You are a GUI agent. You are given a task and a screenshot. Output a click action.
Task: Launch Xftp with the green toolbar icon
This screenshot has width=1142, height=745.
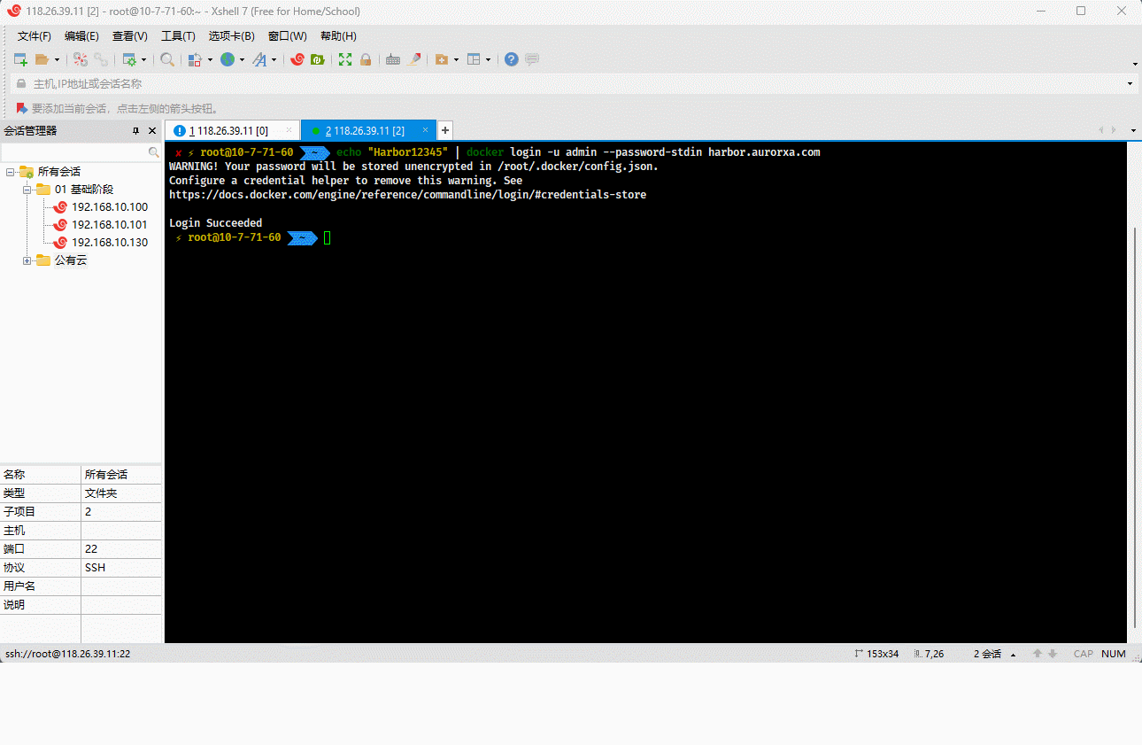pyautogui.click(x=316, y=59)
